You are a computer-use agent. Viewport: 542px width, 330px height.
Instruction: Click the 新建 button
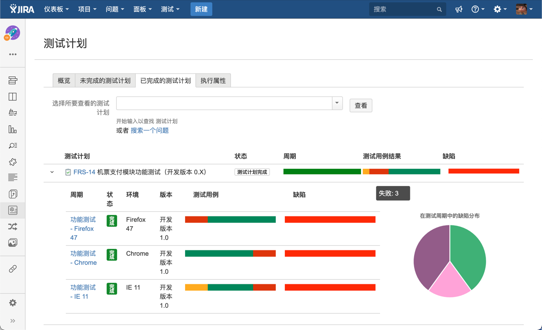201,9
